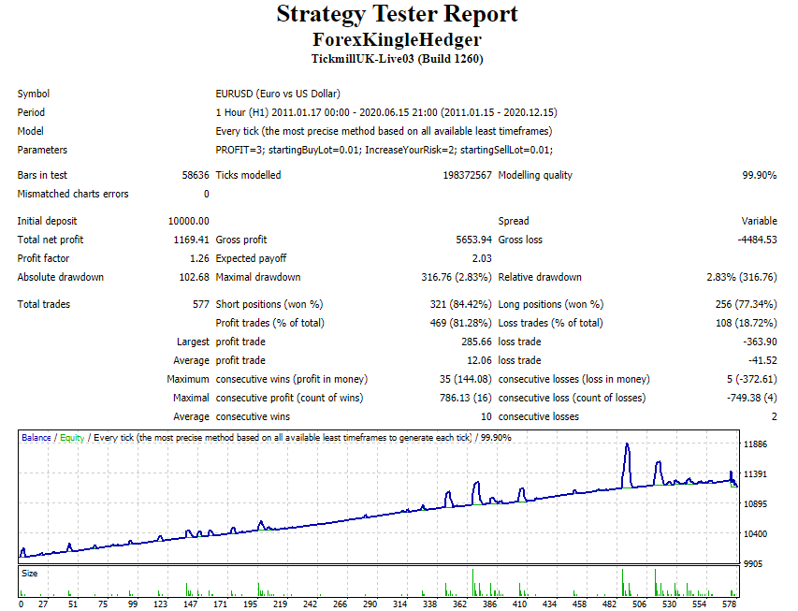The image size is (798, 611).
Task: Click Initial deposit value 10000.00
Action: coord(188,221)
